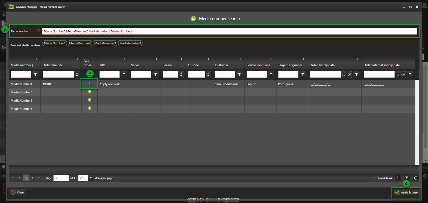
Task: Open column menu for Order supply date
Action: pyautogui.click(x=357, y=60)
